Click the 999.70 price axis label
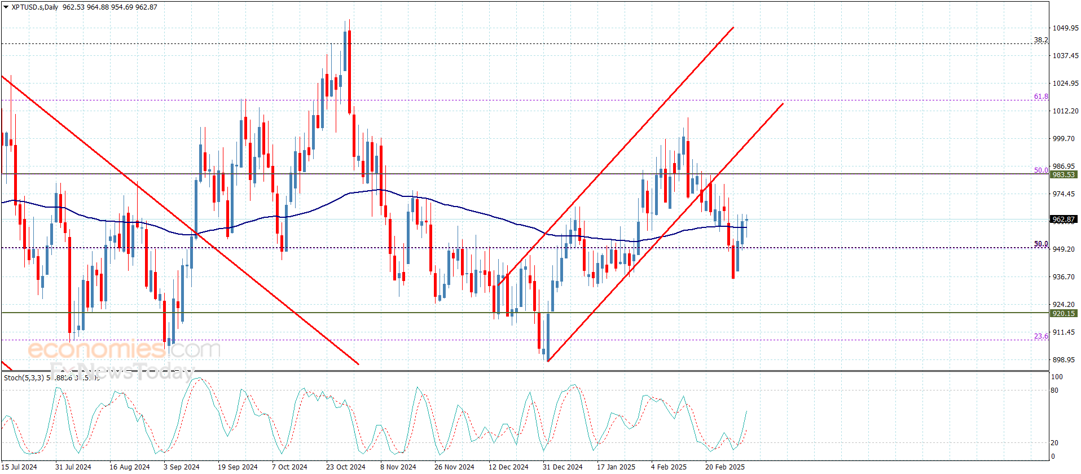The height and width of the screenshot is (474, 1081). point(1064,139)
